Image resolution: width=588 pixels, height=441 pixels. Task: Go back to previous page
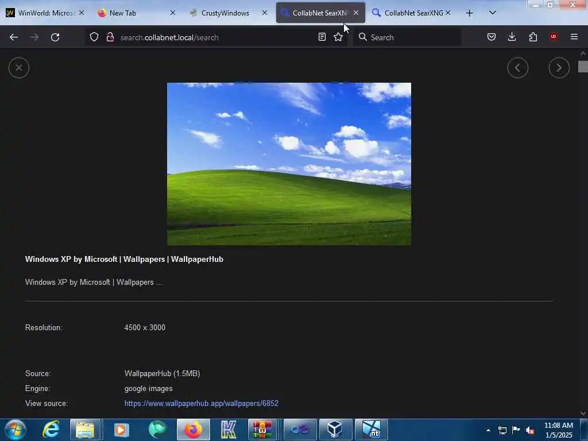(x=14, y=37)
